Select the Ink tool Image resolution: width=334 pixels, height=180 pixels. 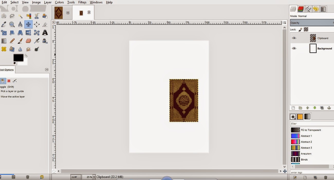coord(45,41)
